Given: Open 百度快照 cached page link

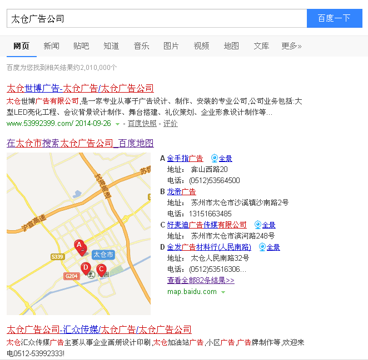Looking at the screenshot, I should click(x=142, y=123).
